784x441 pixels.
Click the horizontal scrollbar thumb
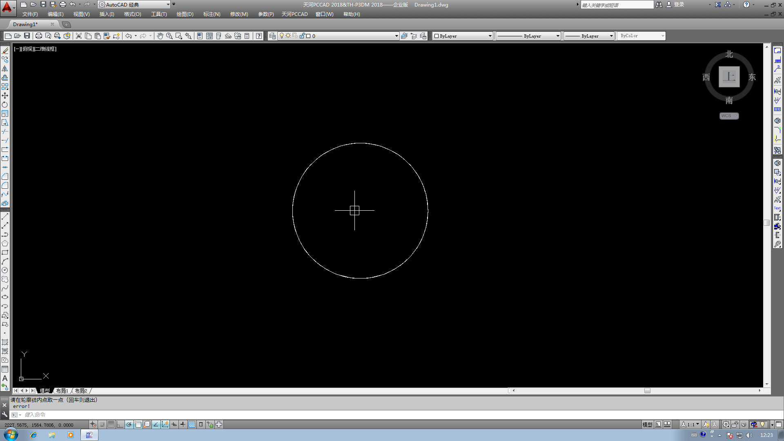(647, 391)
